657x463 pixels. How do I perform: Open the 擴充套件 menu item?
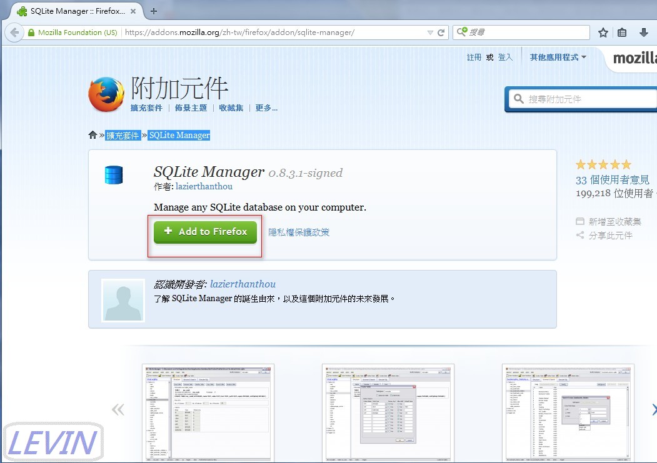[x=146, y=108]
